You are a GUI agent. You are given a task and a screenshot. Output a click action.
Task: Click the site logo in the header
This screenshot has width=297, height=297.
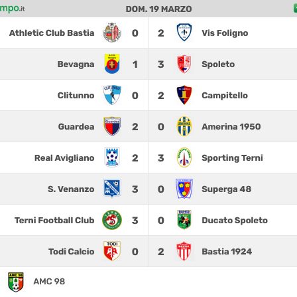pos(12,9)
